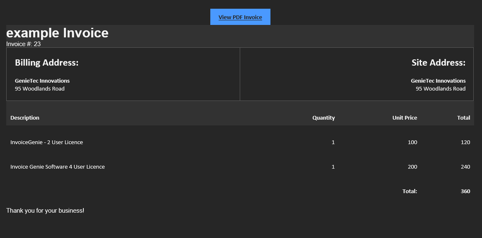Click the 'Total:' label in footer row
The height and width of the screenshot is (238, 482).
click(x=410, y=191)
